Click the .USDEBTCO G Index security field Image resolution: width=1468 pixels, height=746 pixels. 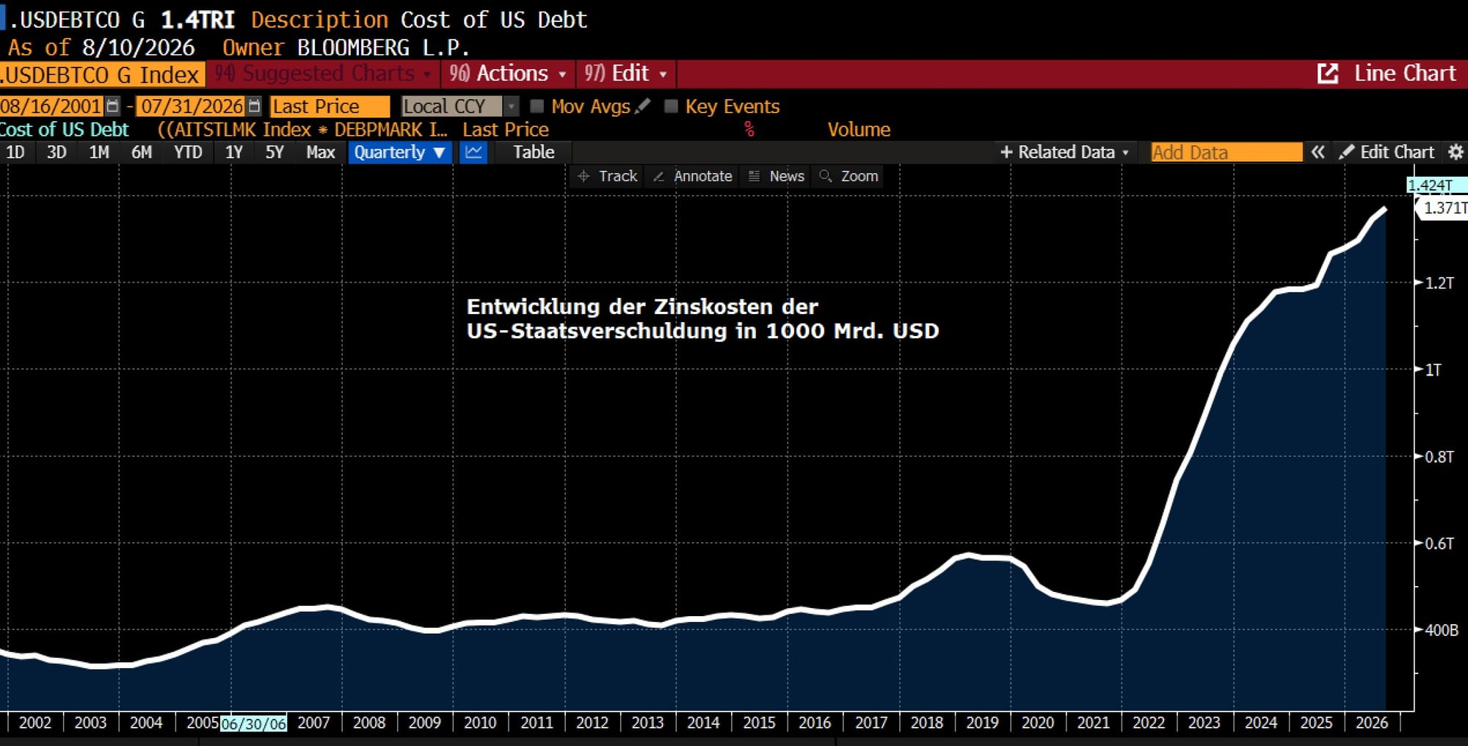click(102, 74)
